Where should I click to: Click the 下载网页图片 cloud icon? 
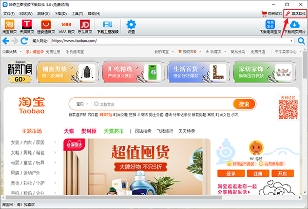pyautogui.click(x=294, y=26)
